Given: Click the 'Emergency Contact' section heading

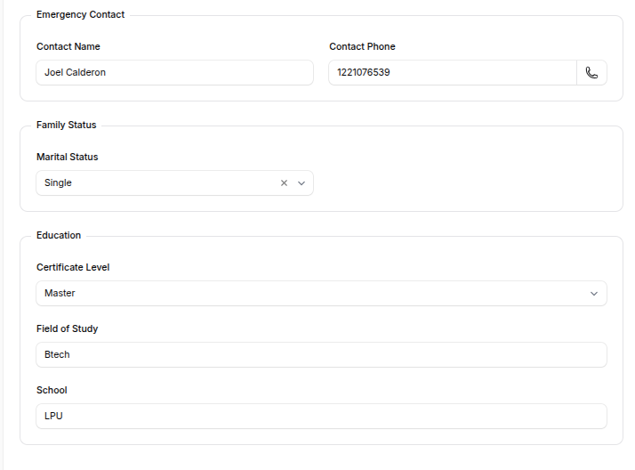Looking at the screenshot, I should tap(81, 14).
